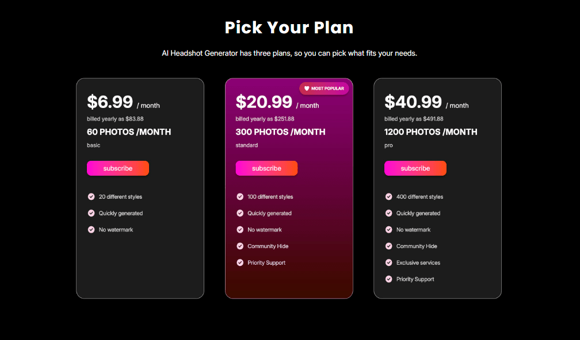Screen dimensions: 580x340
Task: Click the 60 PHOTOS /MONTH heading
Action: 129,132
